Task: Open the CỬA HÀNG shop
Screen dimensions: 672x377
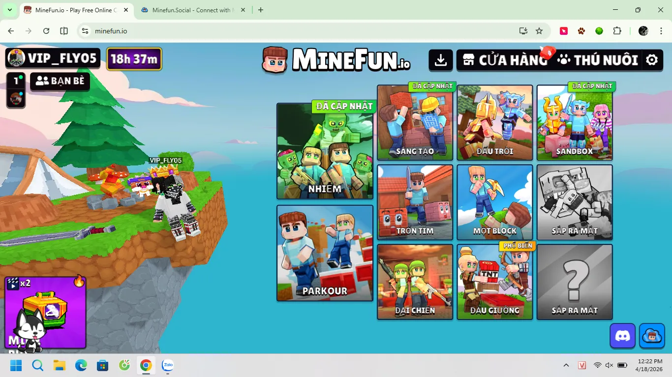Action: tap(505, 60)
